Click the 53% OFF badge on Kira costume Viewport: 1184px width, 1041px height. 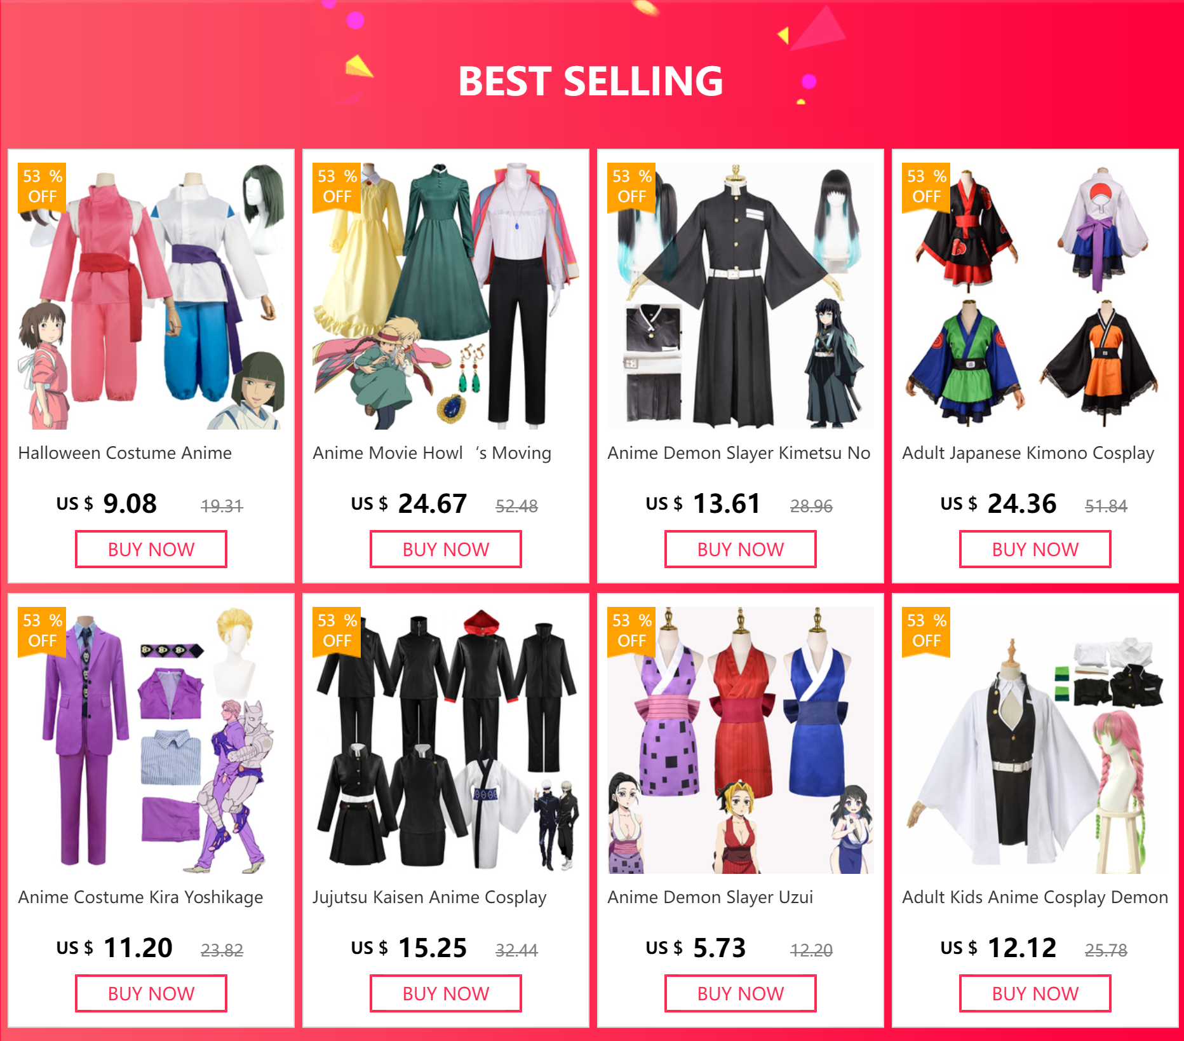pos(42,631)
